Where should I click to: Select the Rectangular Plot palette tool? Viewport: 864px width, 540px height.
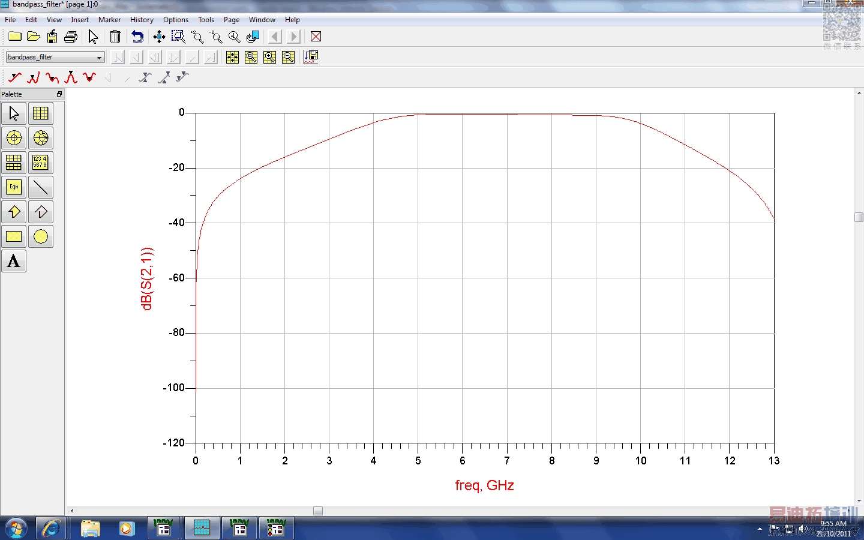click(41, 113)
